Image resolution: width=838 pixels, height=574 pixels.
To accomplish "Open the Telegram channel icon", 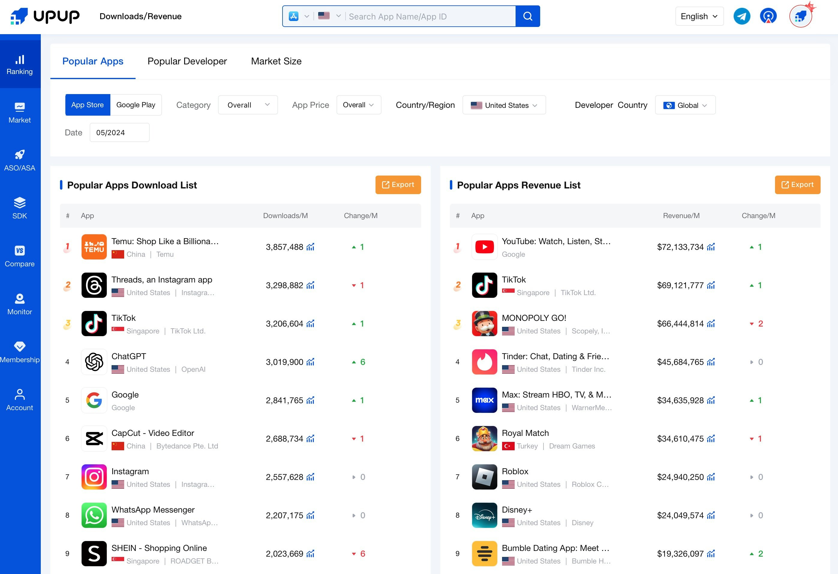I will [x=742, y=16].
